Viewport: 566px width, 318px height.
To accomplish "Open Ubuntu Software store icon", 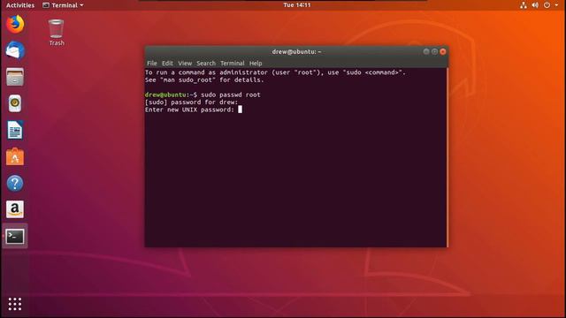I will (x=15, y=157).
